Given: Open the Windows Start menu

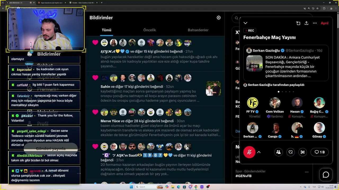Looking at the screenshot, I should (131, 187).
